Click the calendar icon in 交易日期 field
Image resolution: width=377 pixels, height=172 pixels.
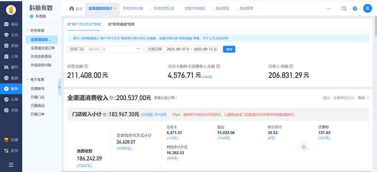pyautogui.click(x=216, y=49)
